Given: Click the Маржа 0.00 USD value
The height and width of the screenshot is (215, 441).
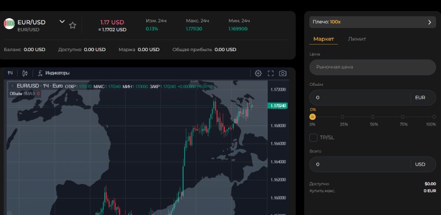Looking at the screenshot, I should tap(148, 49).
